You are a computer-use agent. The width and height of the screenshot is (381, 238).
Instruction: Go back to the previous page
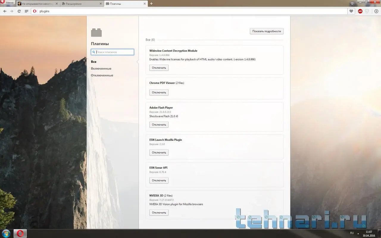pyautogui.click(x=5, y=11)
